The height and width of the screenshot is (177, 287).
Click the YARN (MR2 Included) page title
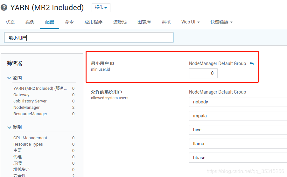pyautogui.click(x=47, y=8)
